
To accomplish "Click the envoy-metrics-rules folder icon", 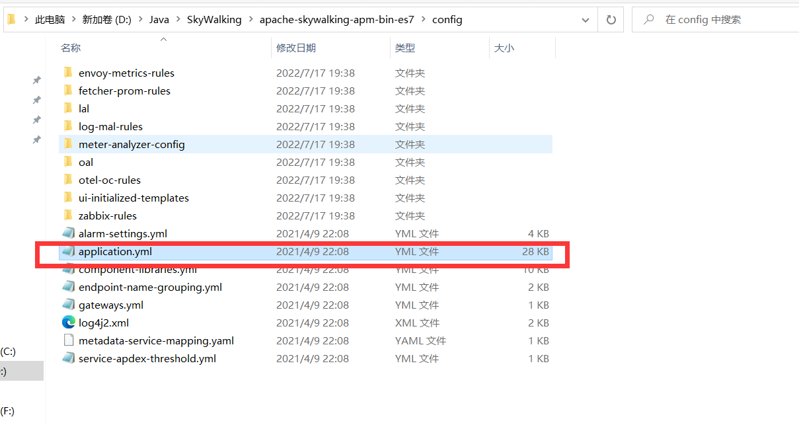I will pyautogui.click(x=68, y=73).
